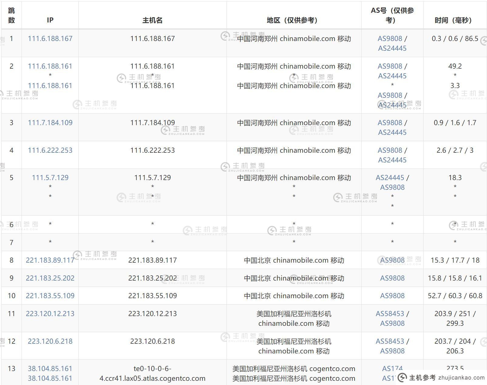This screenshot has height=385, width=487.
Task: Select time value 15.3 / 17.7 / 18
Action: click(455, 260)
